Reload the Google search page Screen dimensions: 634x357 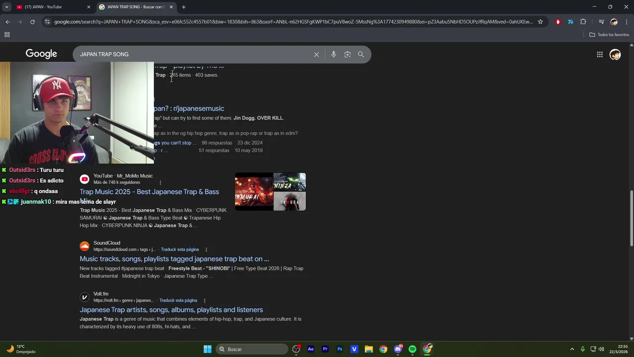(32, 22)
